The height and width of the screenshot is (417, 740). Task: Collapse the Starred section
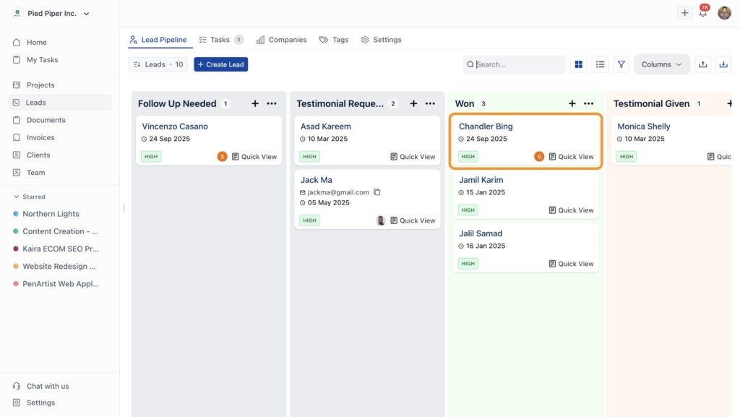click(17, 197)
